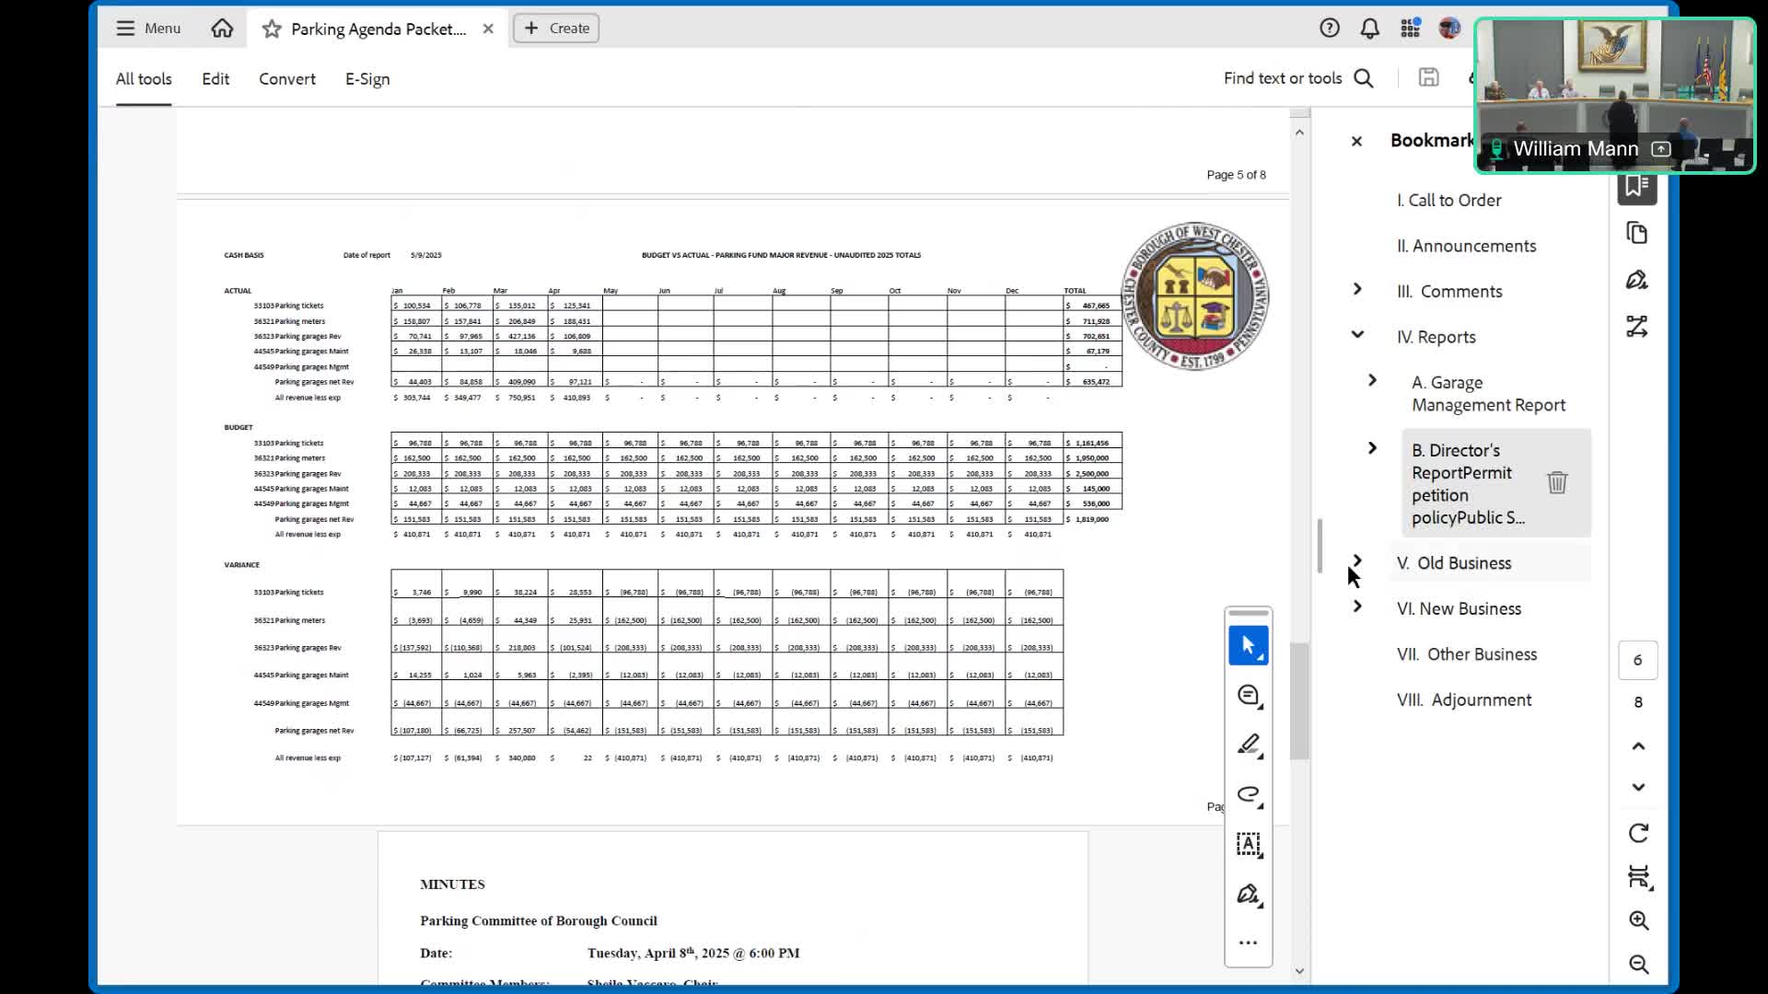Viewport: 1768px width, 994px height.
Task: Go to previous page arrow
Action: 1638,746
